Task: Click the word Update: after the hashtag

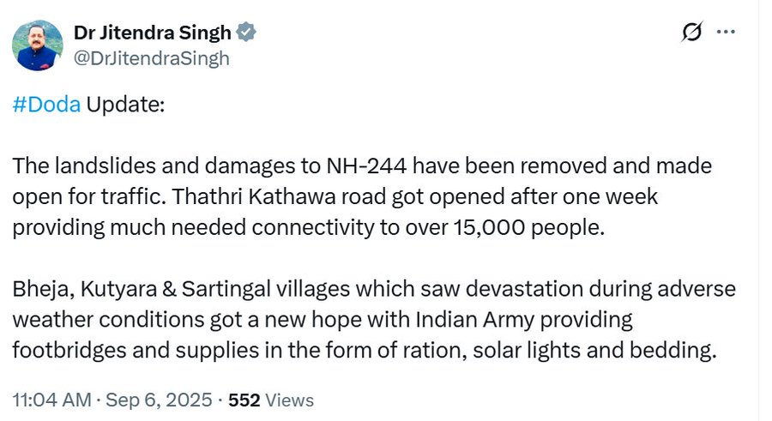Action: click(126, 105)
